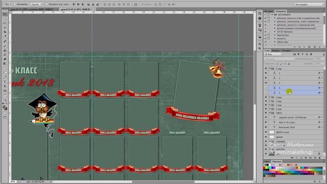This screenshot has width=327, height=184.
Task: Switch to the Paths (Контуры) tab
Action: [x=286, y=51]
